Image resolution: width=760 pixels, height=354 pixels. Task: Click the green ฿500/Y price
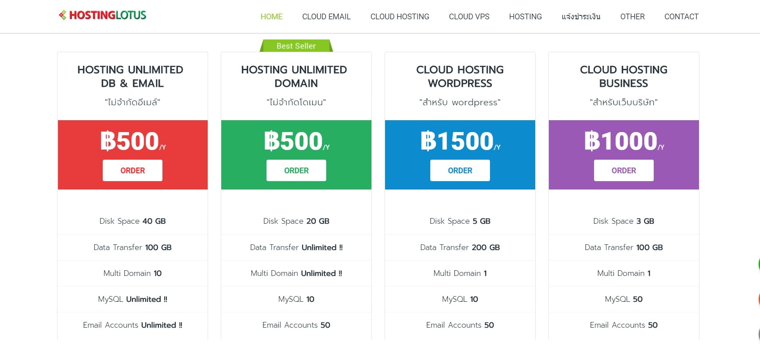(296, 141)
